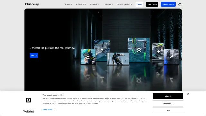The width and height of the screenshot is (206, 116).
Task: Click the blue Explore button
Action: [x=34, y=55]
